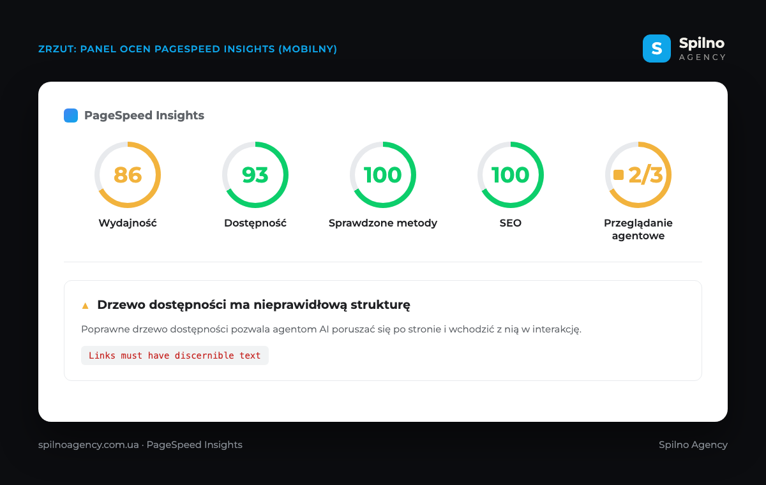
Task: Click the PageSpeed Insights panel title
Action: (x=144, y=116)
